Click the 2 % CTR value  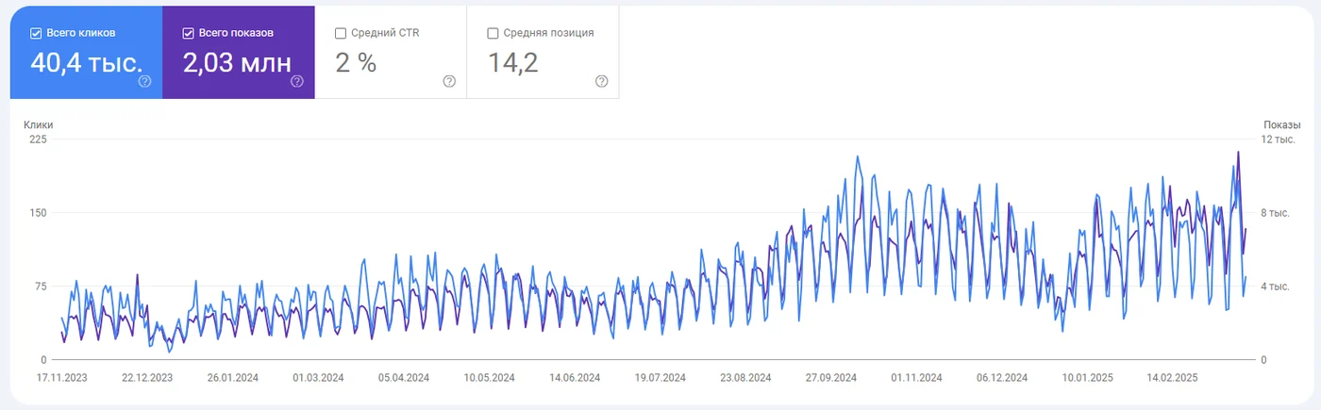[x=356, y=63]
